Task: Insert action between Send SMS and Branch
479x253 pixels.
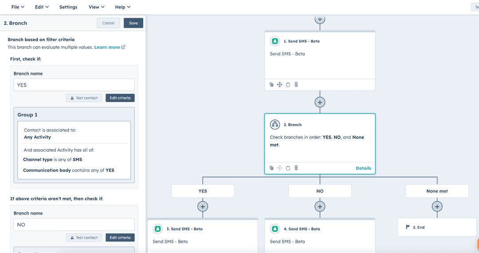Action: coord(320,102)
